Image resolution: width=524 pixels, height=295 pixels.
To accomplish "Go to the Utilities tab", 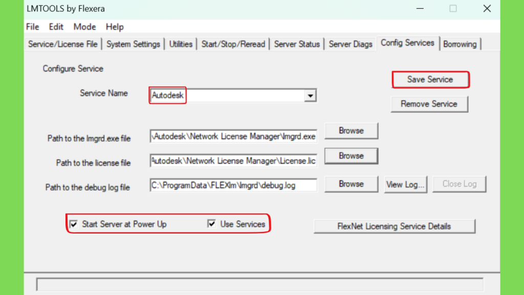I will [x=181, y=44].
